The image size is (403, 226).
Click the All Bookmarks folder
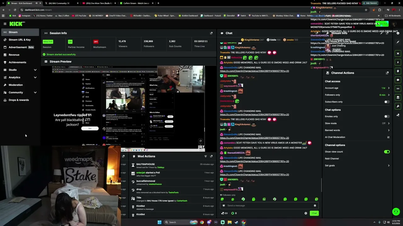point(393,16)
